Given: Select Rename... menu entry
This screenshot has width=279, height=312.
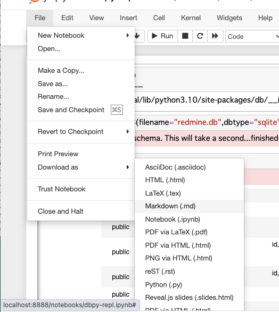Looking at the screenshot, I should tap(81, 97).
